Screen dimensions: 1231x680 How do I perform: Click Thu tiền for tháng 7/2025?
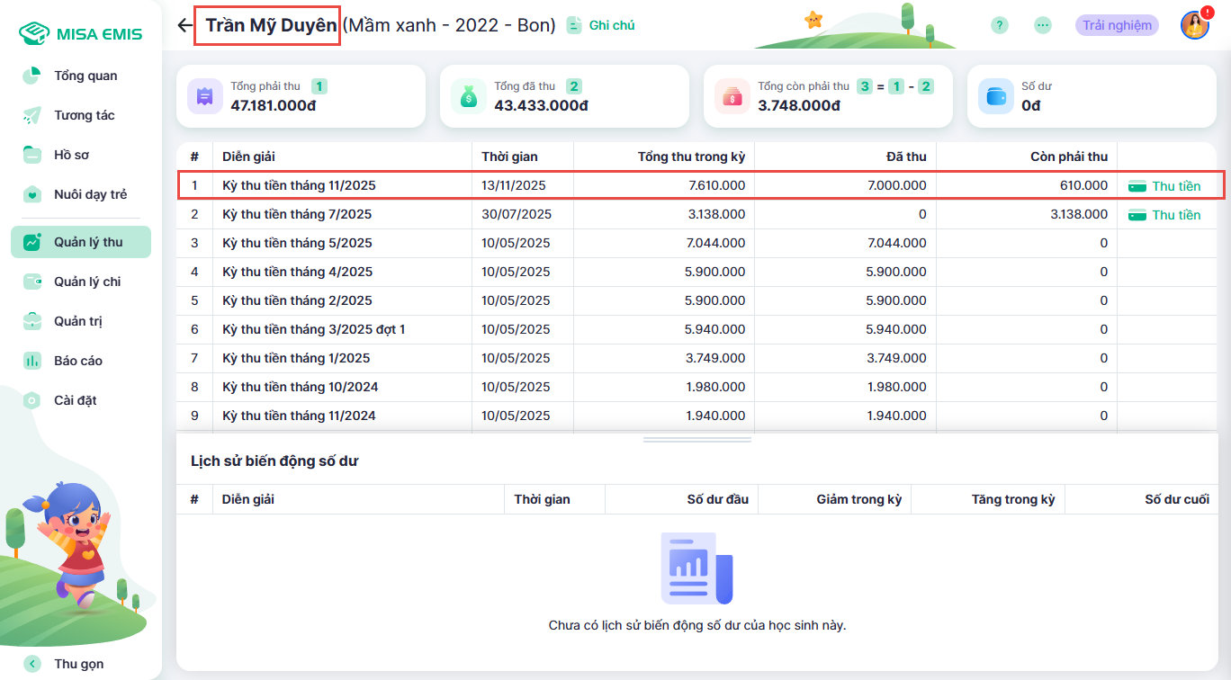coord(1165,215)
